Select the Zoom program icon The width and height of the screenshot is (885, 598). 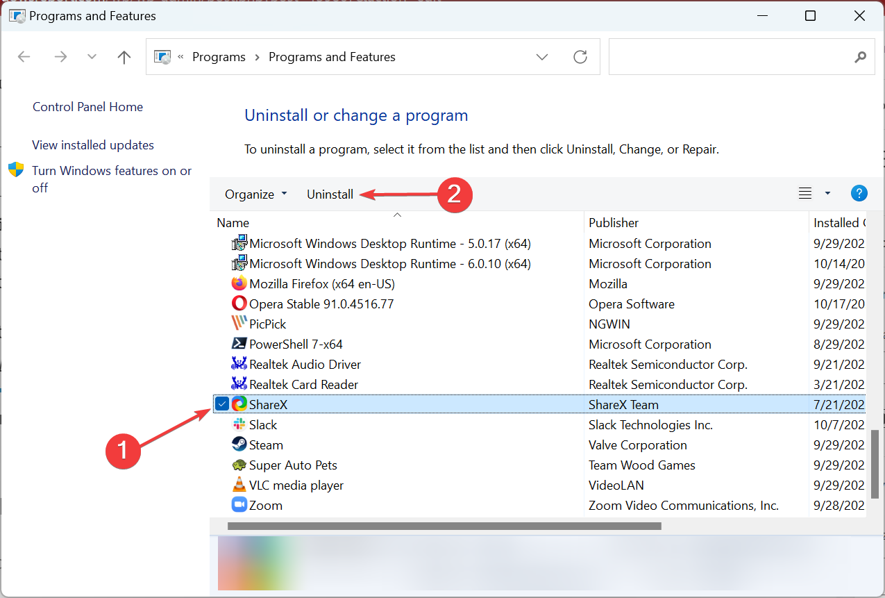click(239, 506)
